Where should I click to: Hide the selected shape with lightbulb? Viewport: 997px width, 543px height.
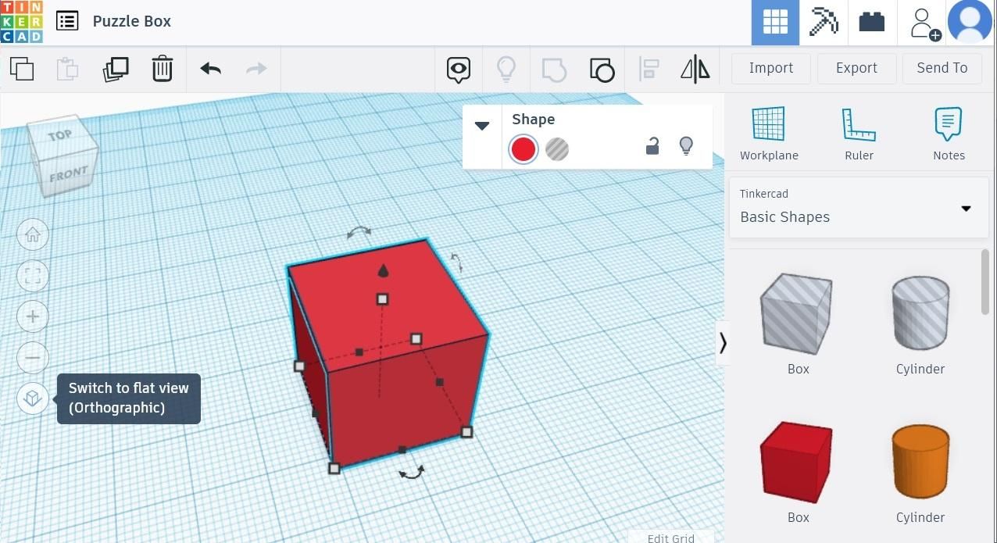[686, 145]
